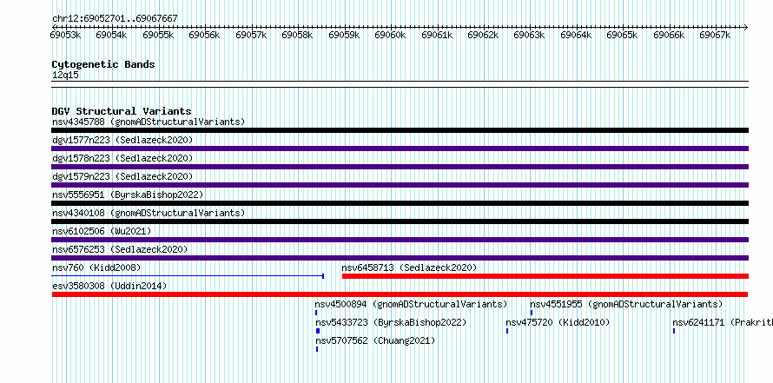Click the red bar for esv3580308
The image size is (773, 383).
(x=400, y=294)
